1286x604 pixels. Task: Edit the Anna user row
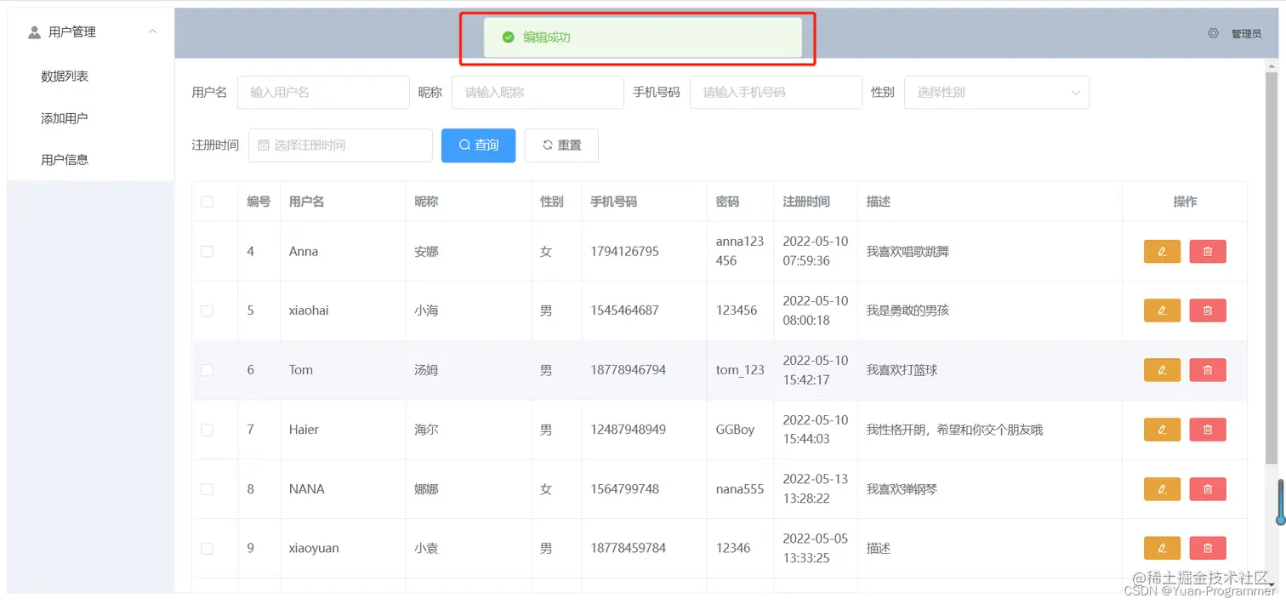tap(1162, 251)
